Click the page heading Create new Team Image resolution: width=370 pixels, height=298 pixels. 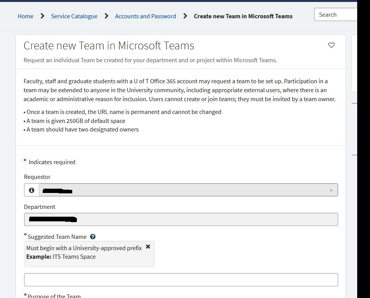(x=109, y=46)
